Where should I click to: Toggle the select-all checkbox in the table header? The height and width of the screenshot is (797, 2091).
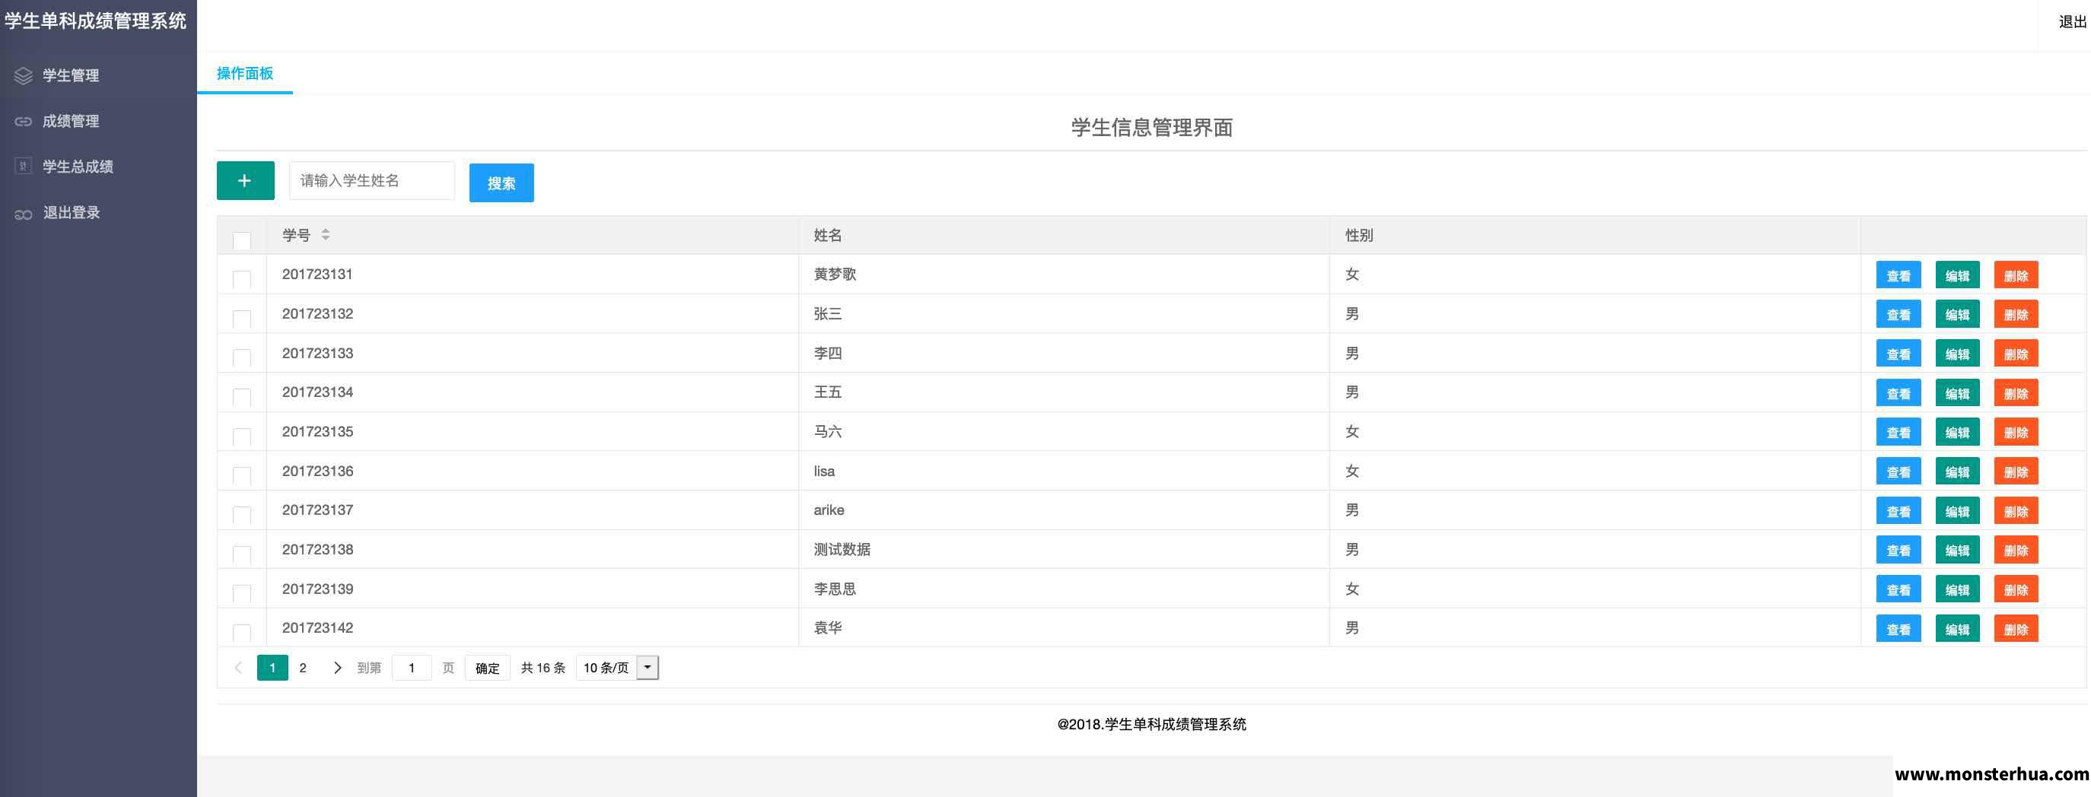(x=242, y=241)
